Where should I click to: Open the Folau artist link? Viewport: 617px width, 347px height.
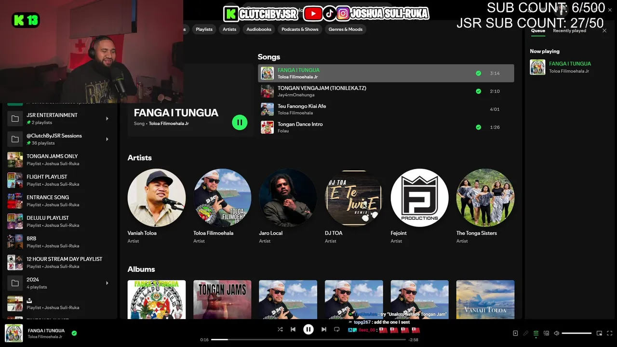point(283,131)
